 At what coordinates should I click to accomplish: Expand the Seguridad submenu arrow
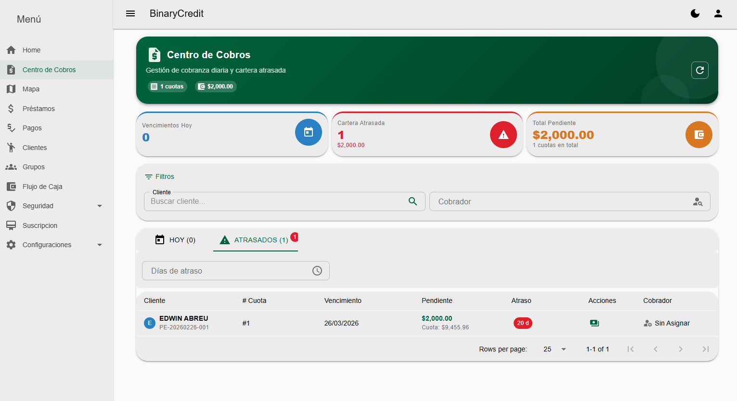point(100,206)
